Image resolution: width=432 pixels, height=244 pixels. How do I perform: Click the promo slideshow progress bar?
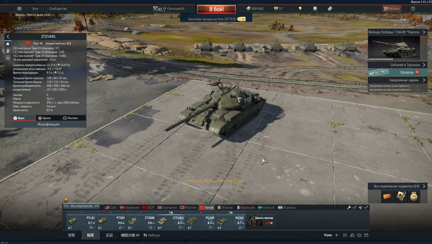394,59
